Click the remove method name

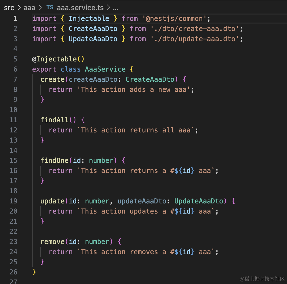coord(53,242)
